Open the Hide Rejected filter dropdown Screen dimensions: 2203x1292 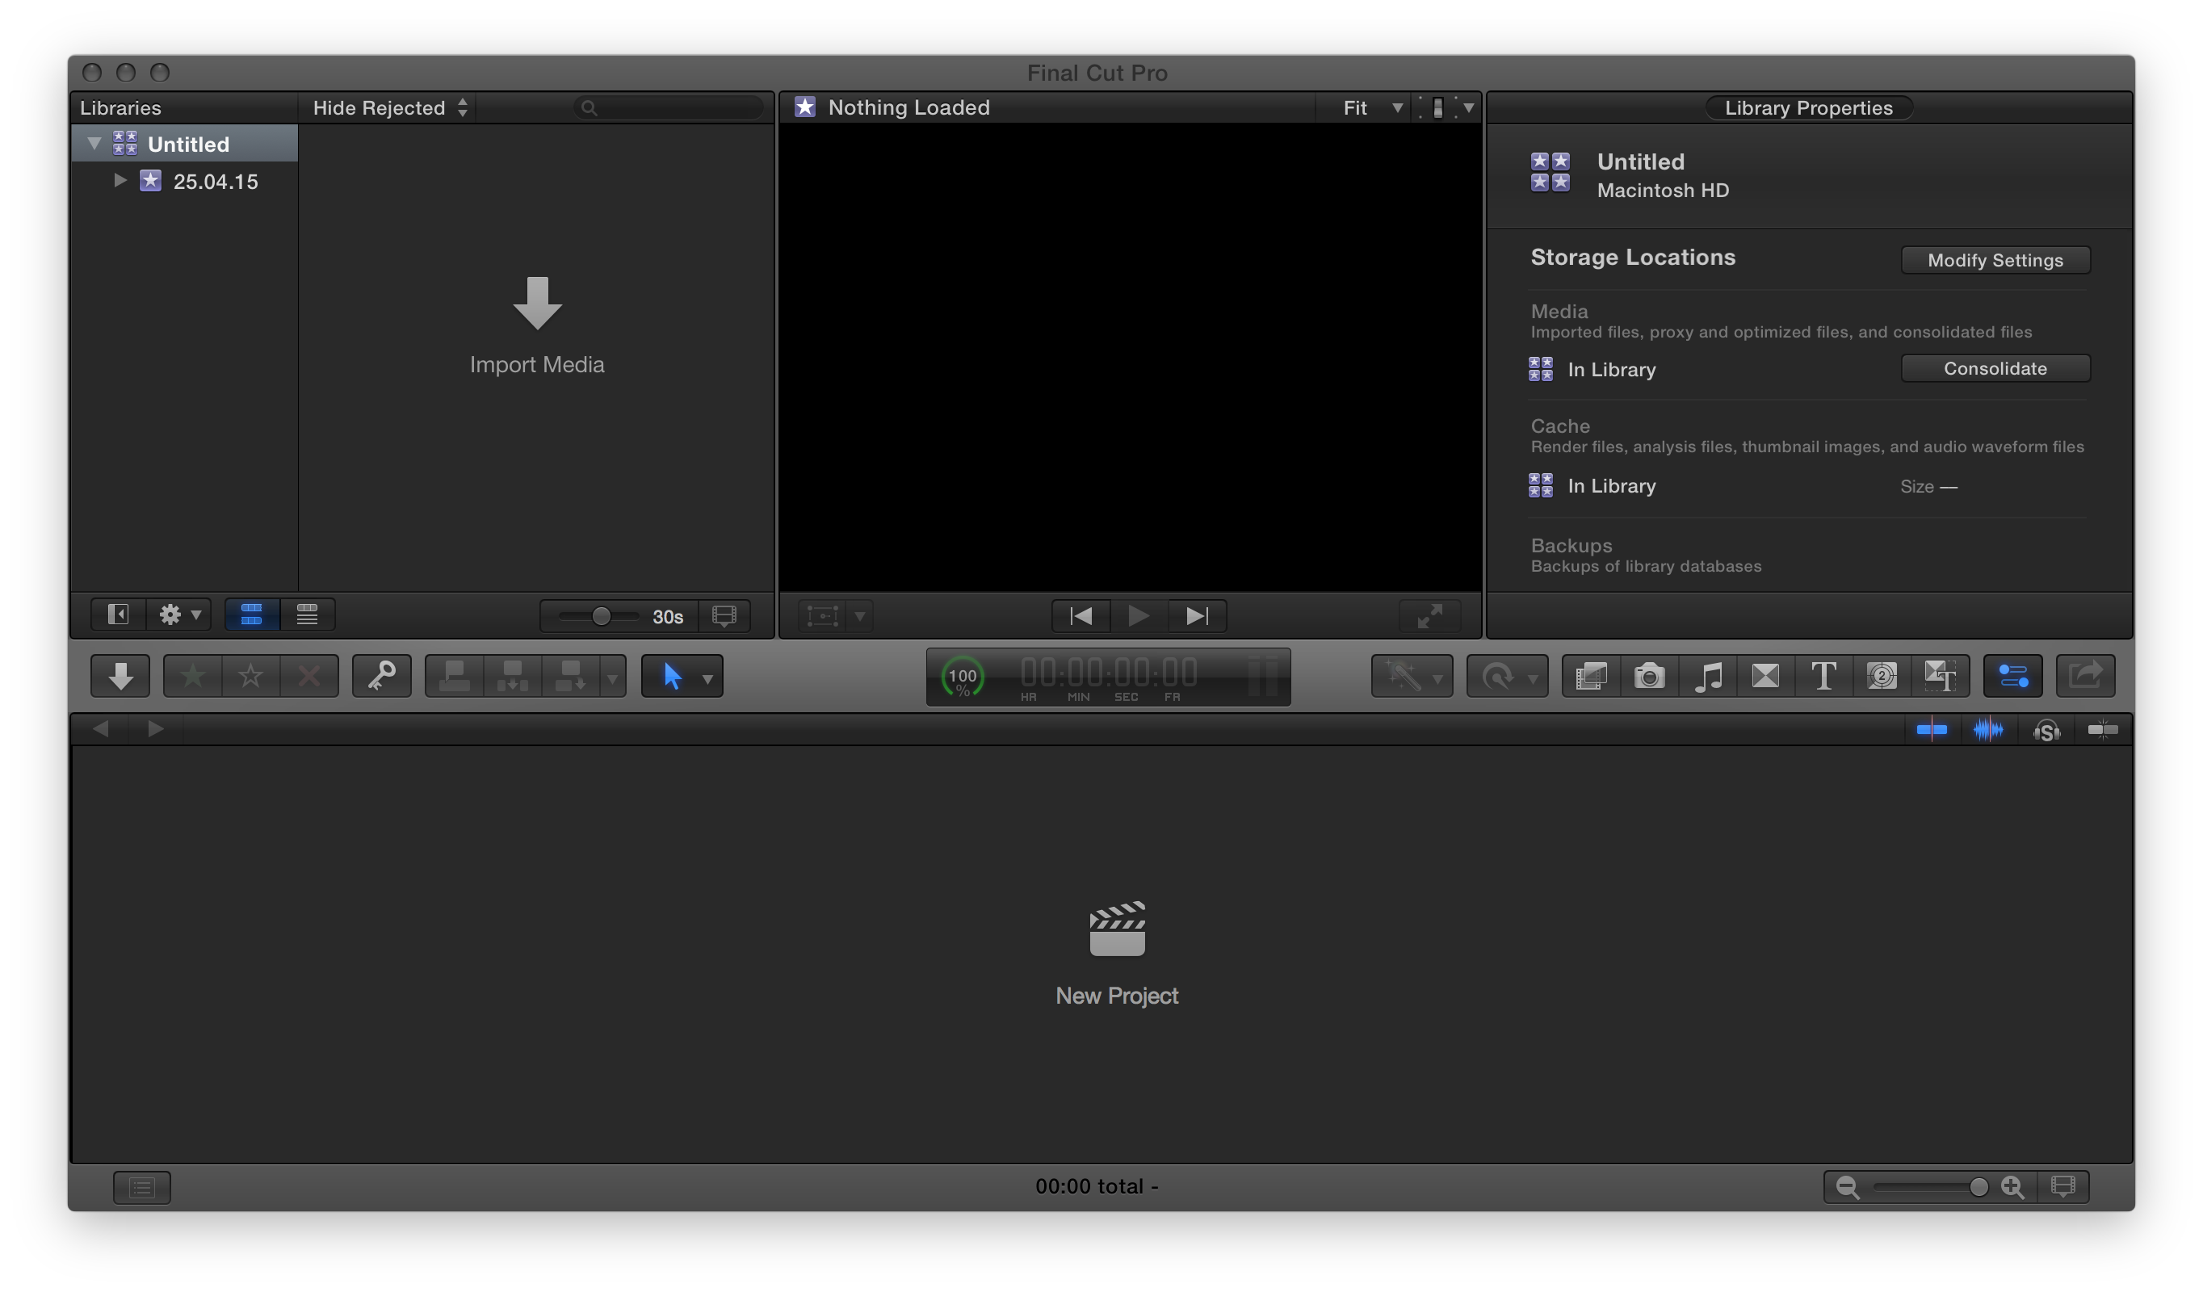pyautogui.click(x=390, y=107)
